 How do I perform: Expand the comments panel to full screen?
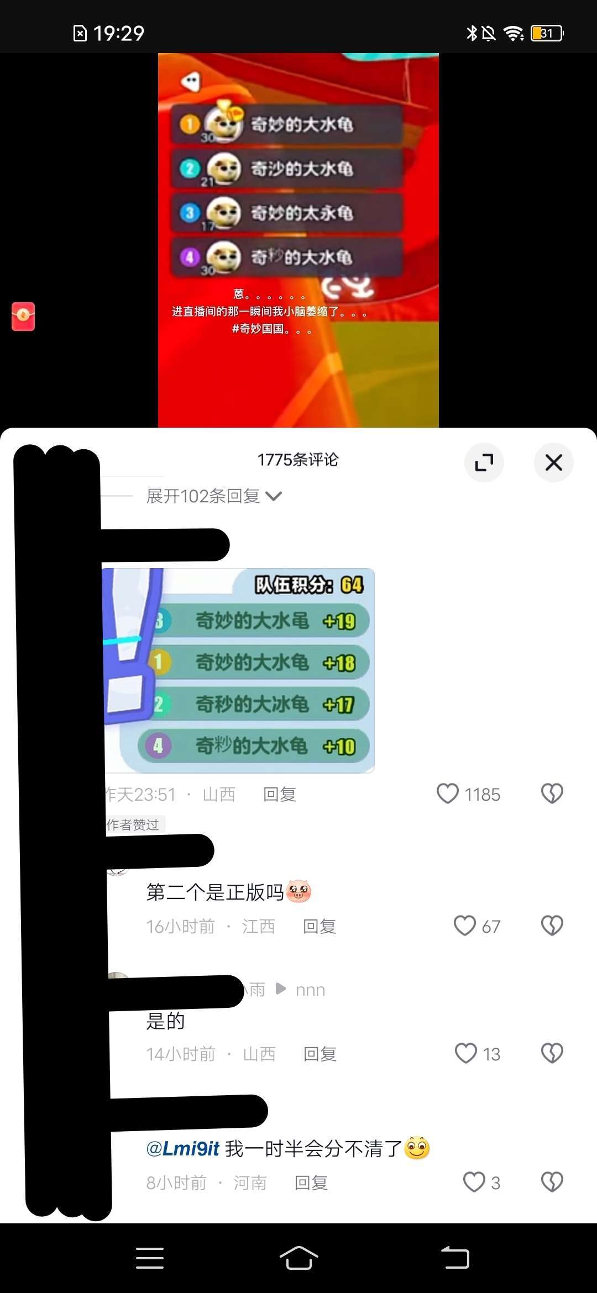point(484,462)
